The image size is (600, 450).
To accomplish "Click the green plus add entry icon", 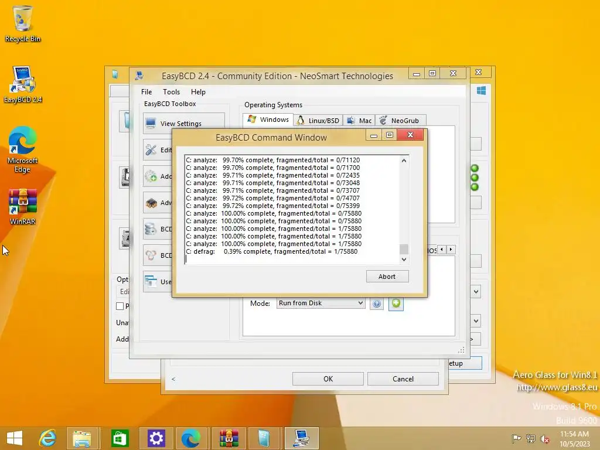I will tap(396, 304).
